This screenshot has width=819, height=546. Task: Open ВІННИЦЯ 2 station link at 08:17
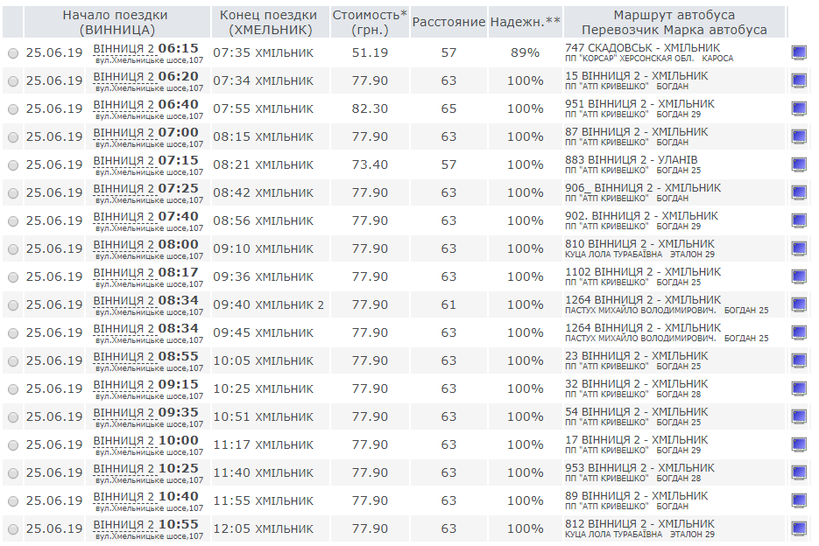tap(124, 272)
